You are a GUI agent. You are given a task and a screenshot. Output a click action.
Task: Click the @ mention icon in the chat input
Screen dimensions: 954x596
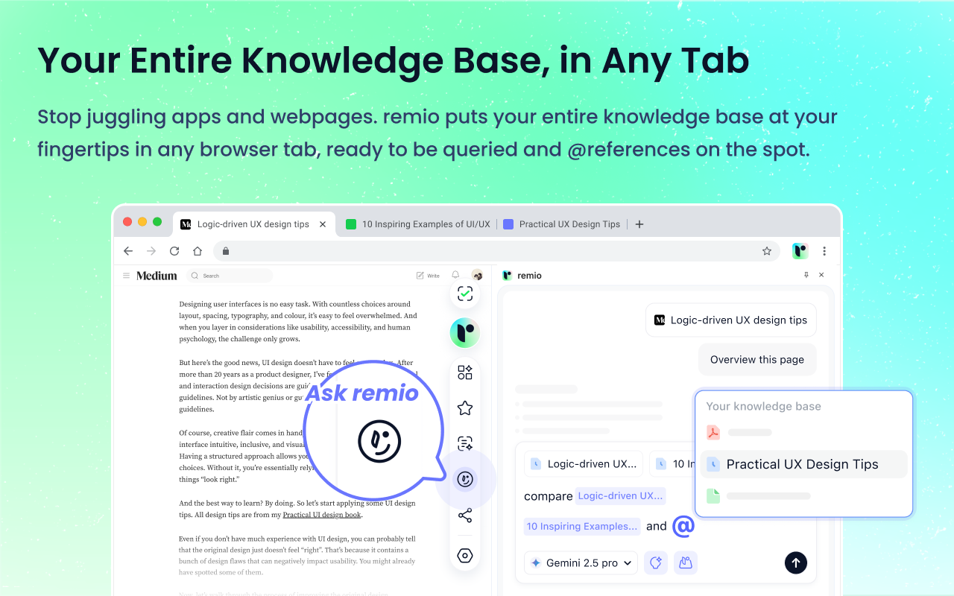click(683, 526)
